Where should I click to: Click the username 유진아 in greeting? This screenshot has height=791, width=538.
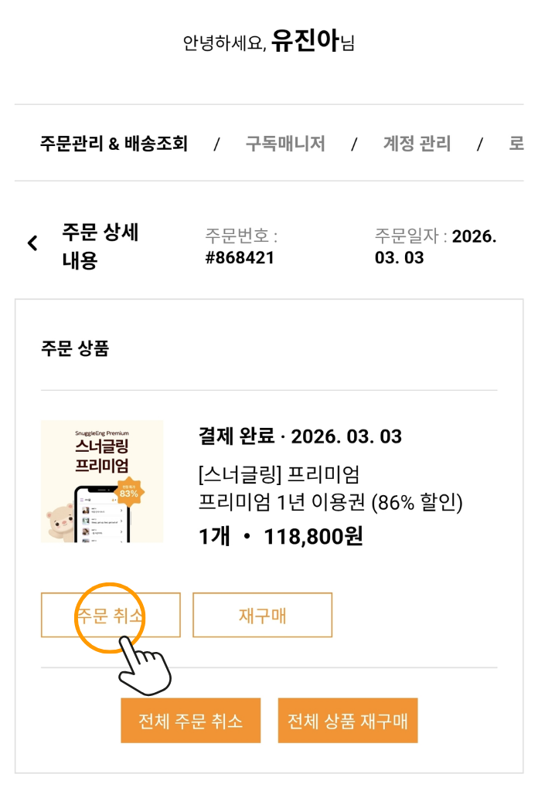(305, 41)
